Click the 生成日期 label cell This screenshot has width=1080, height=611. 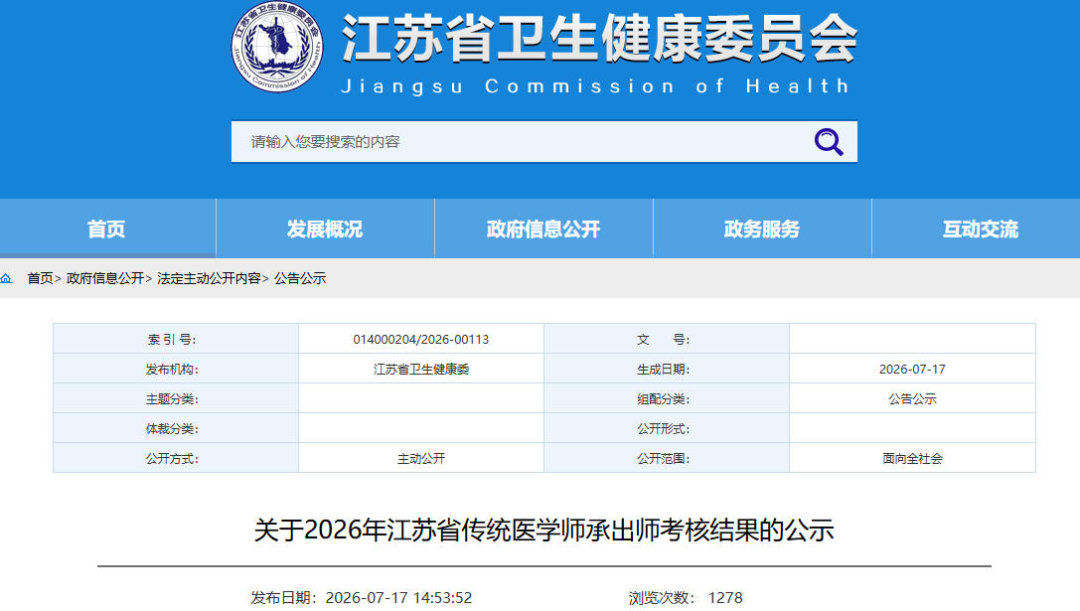tap(667, 369)
